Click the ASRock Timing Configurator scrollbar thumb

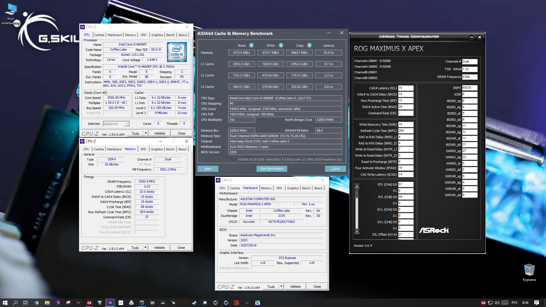(357, 193)
